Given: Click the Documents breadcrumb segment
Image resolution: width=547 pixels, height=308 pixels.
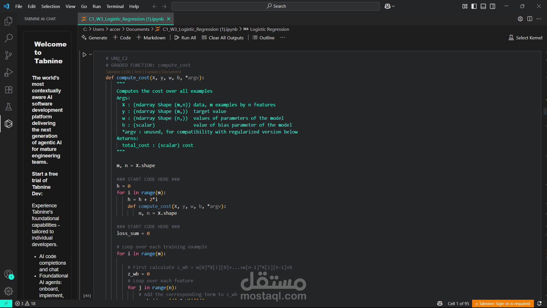Looking at the screenshot, I should click(138, 29).
